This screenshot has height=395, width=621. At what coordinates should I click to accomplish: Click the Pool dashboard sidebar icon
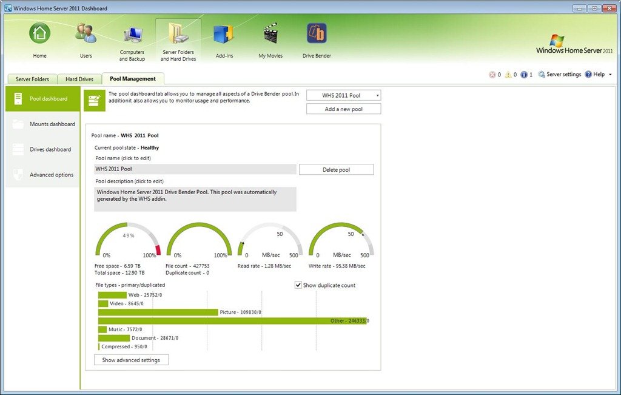coord(18,99)
